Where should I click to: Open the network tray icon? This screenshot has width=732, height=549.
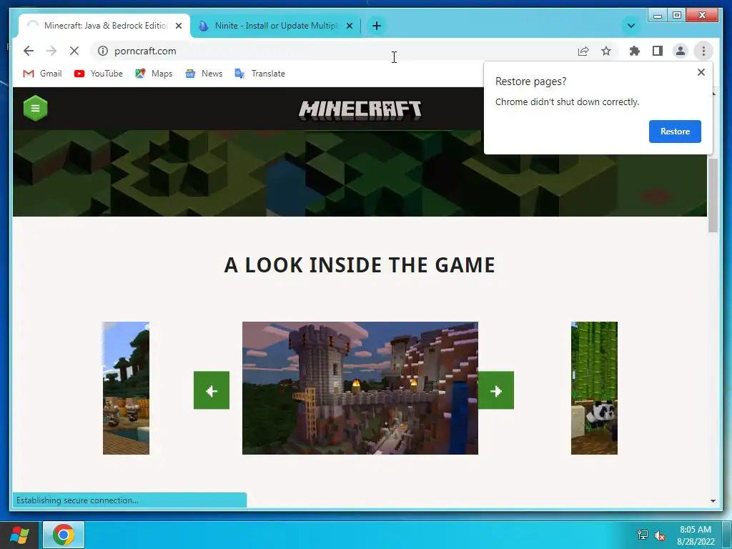click(x=643, y=535)
